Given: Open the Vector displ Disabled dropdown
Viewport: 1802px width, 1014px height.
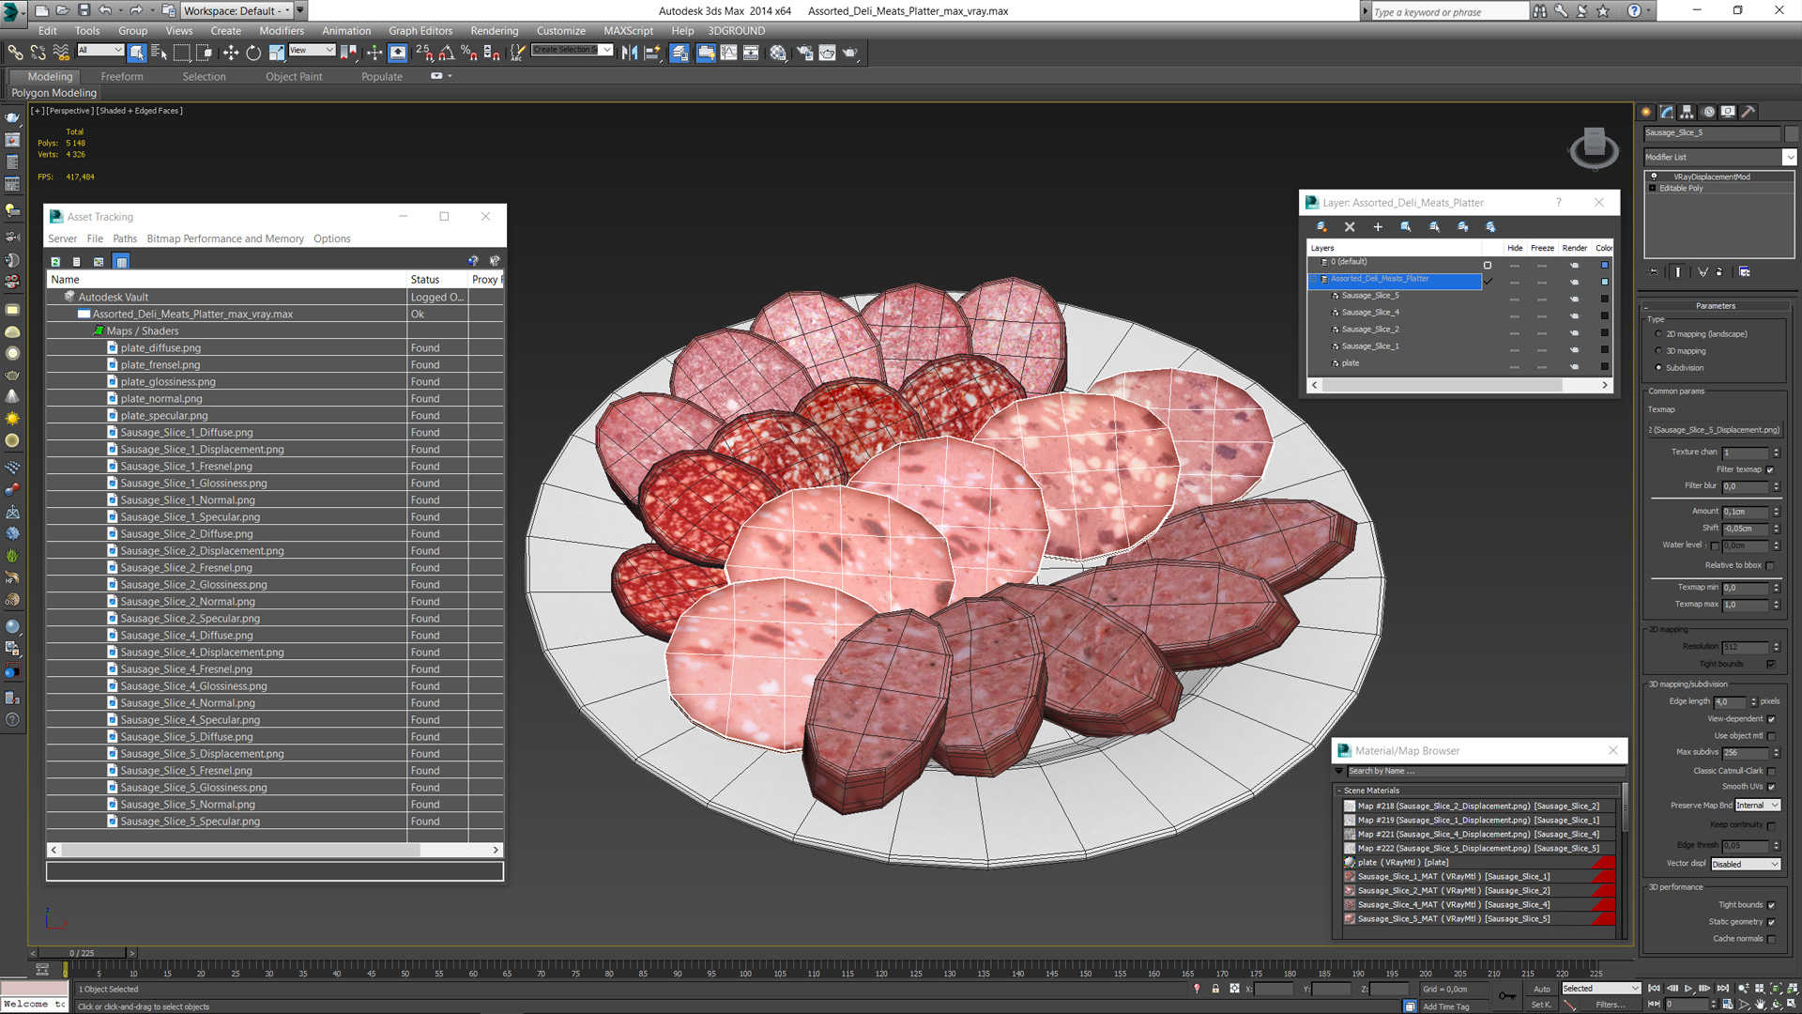Looking at the screenshot, I should [x=1746, y=864].
